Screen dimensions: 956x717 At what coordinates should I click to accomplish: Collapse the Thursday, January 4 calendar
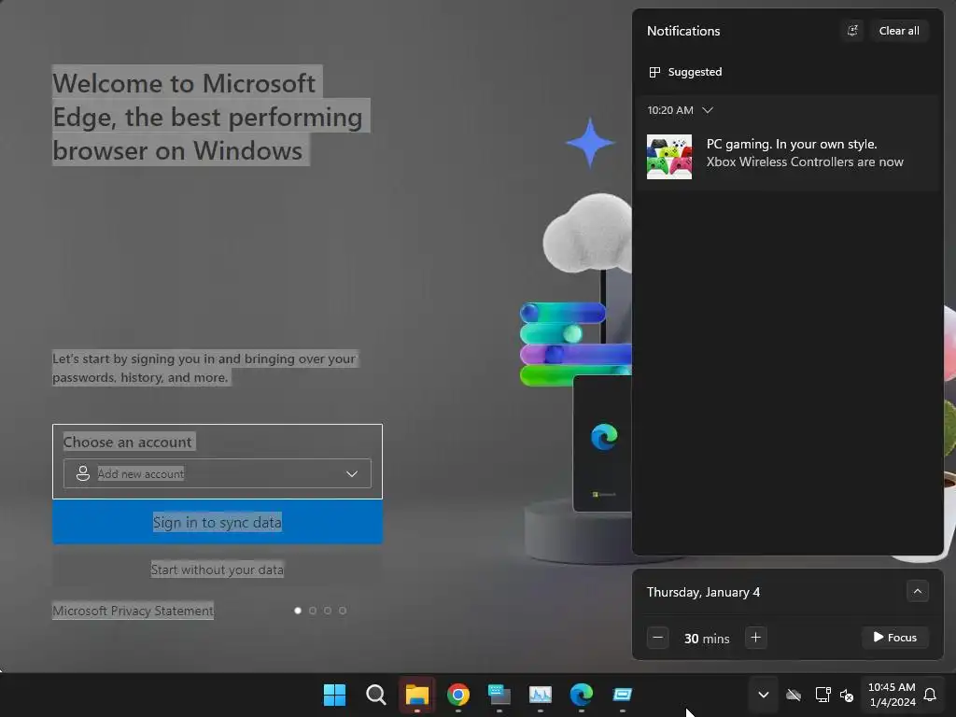tap(917, 591)
